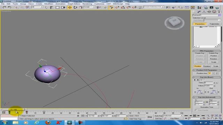Open Select by Name dialog
This screenshot has width=223, height=125.
tap(52, 7)
